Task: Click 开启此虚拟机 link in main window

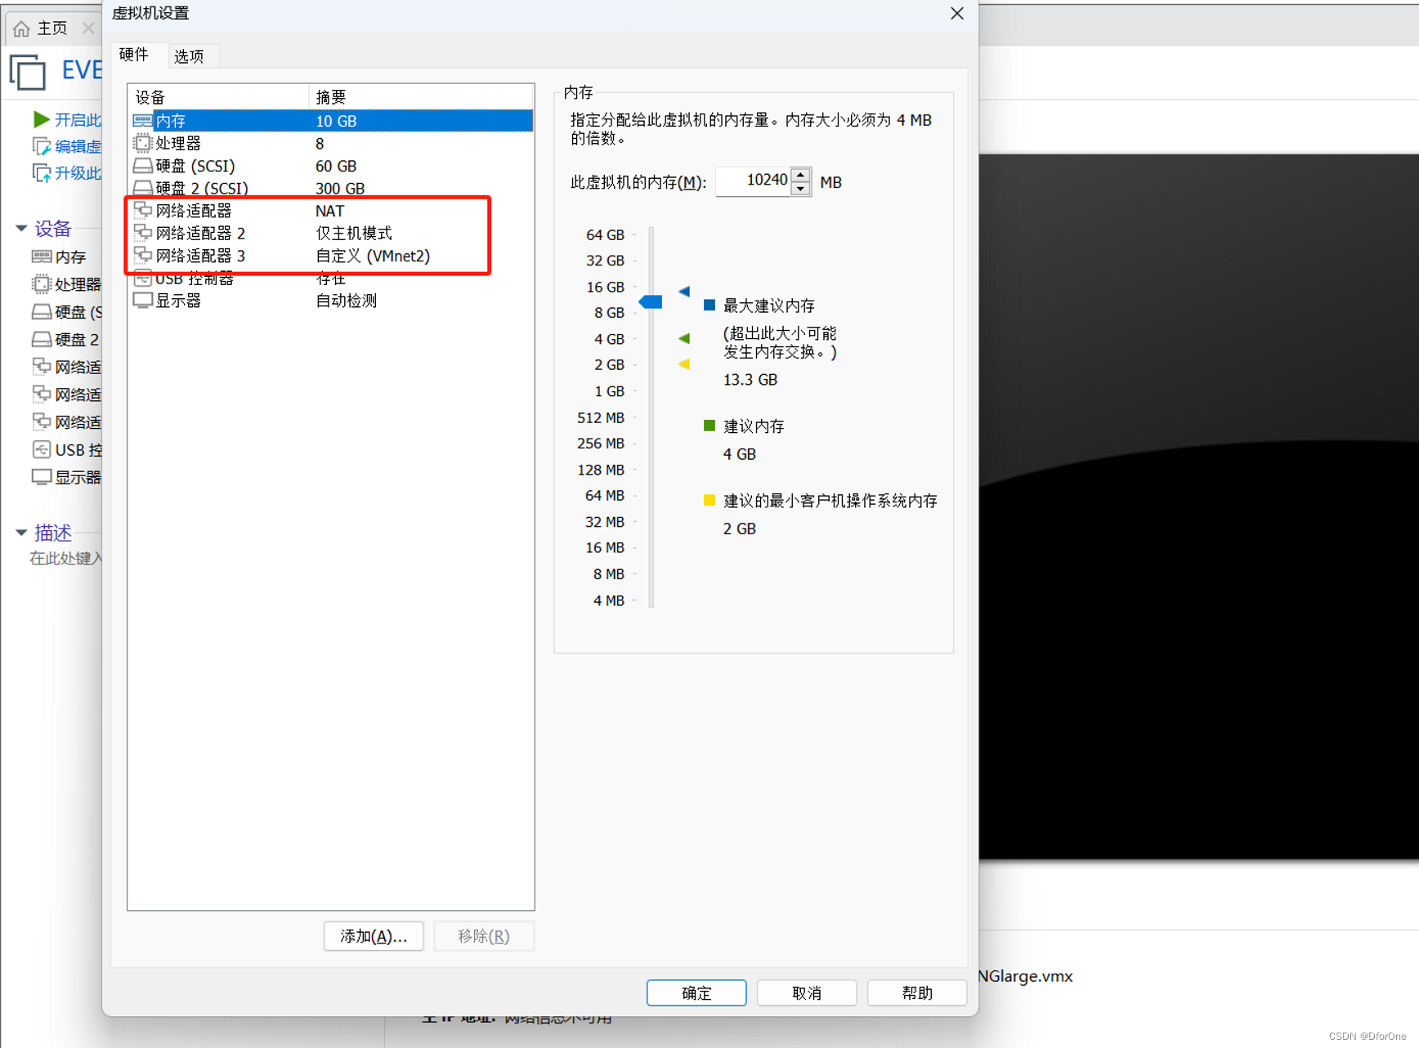Action: point(78,120)
